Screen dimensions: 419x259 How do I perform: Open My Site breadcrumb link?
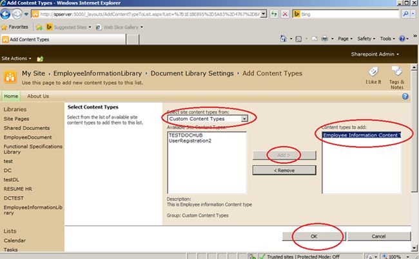coord(34,73)
